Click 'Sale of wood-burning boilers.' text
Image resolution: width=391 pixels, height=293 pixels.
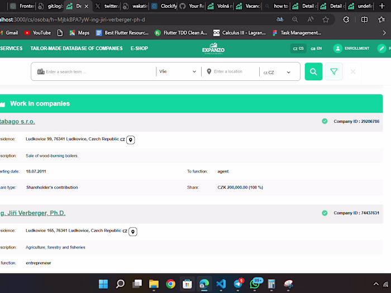tap(52, 156)
